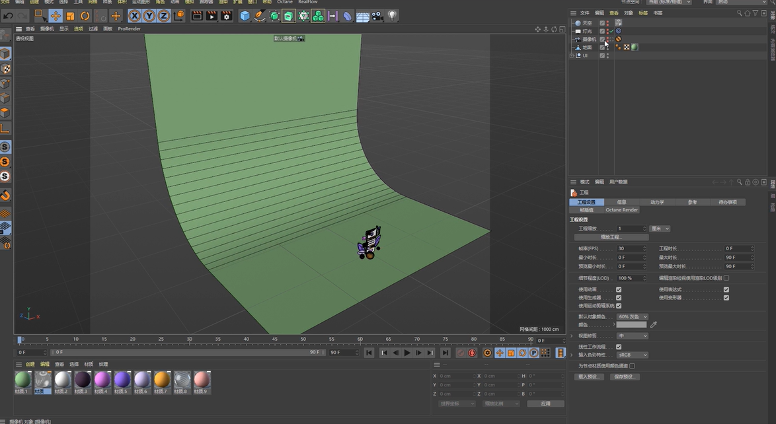Screen dimensions: 776x424
Task: Click the Undo arrow in the top toolbar
Action: click(x=8, y=16)
